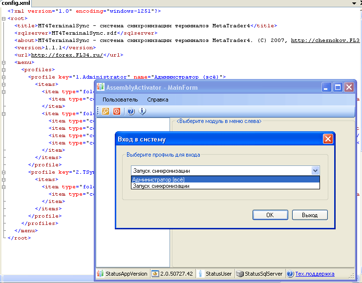
Task: Click the closing </menu> tag
Action: coord(26,231)
